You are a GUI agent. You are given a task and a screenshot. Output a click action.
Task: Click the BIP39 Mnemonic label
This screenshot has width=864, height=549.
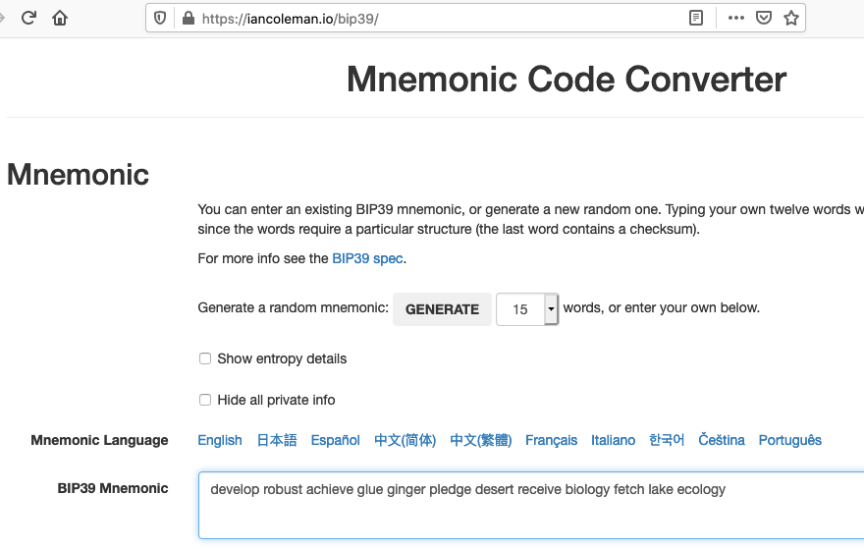(x=113, y=488)
